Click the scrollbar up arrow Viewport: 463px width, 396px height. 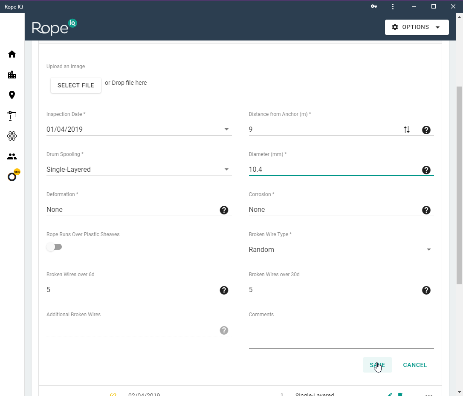(x=459, y=17)
